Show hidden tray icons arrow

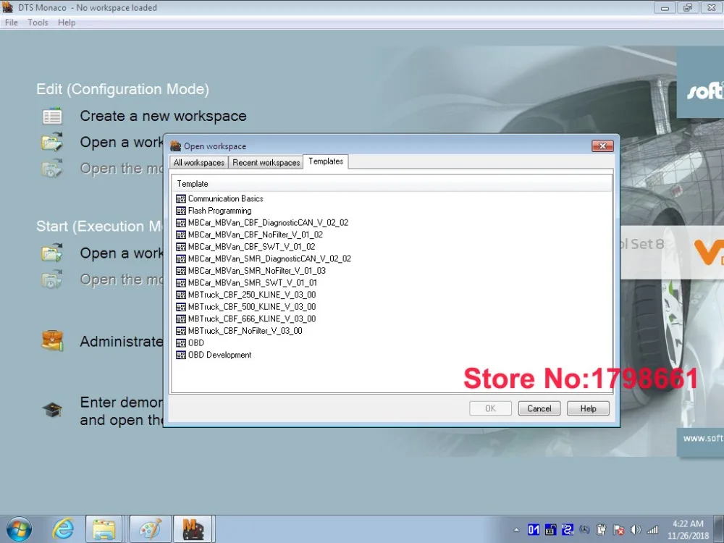tap(516, 530)
